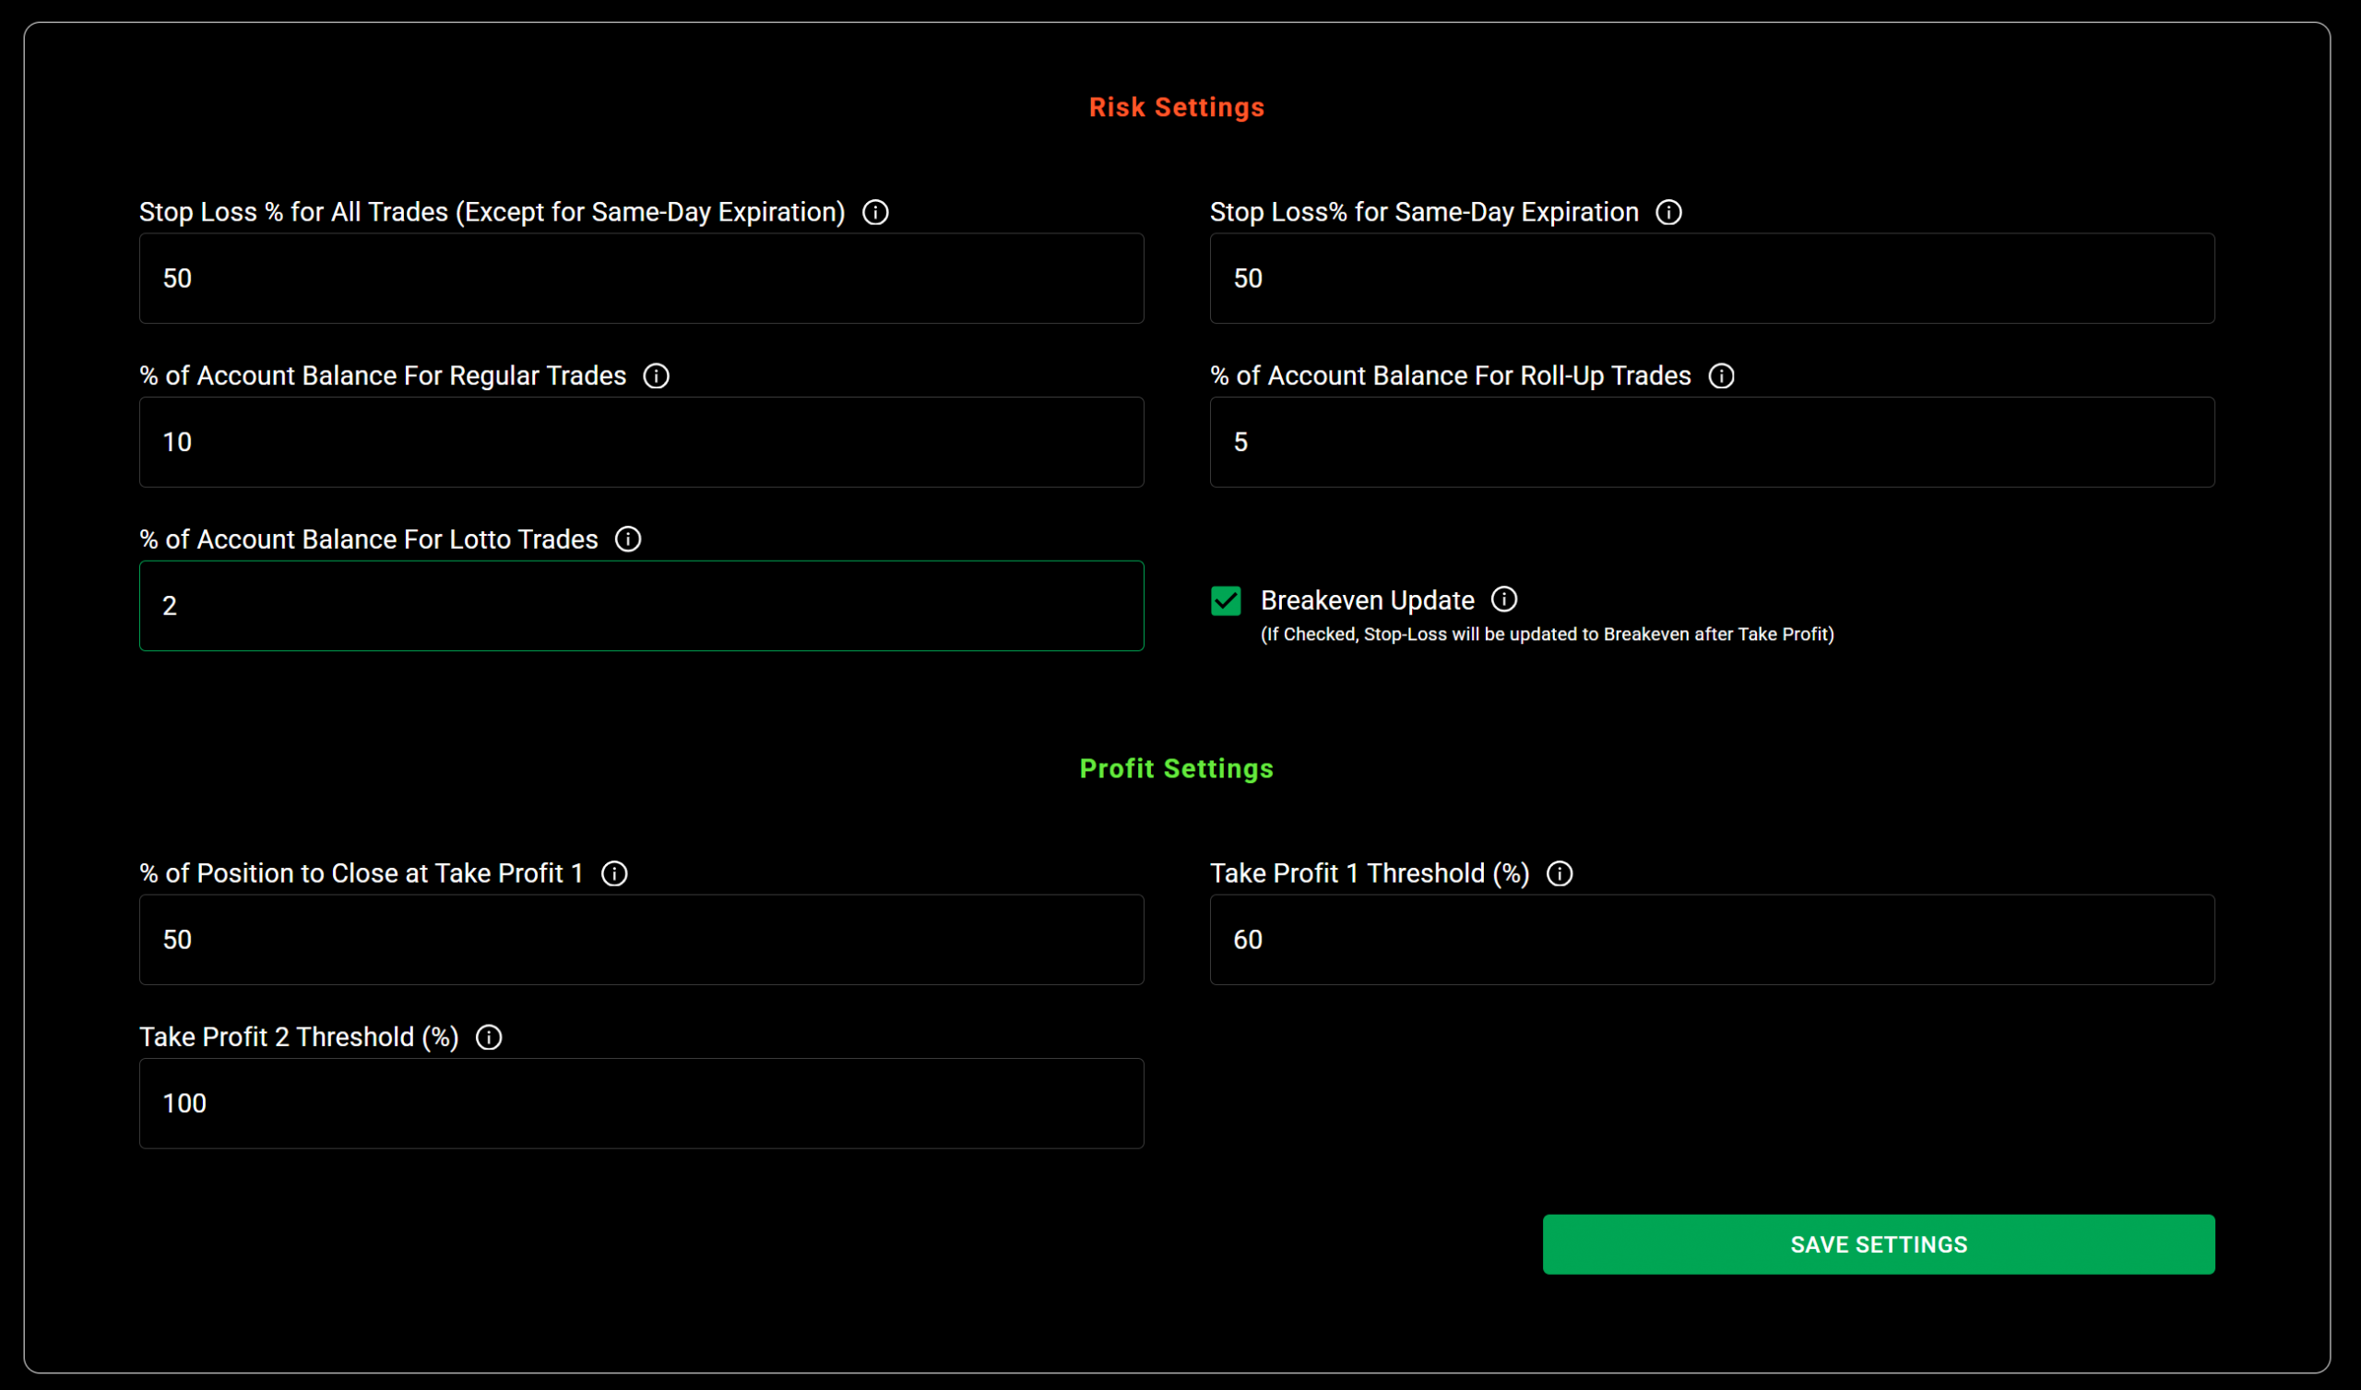
Task: Select the Regular Trades balance input
Action: (641, 443)
